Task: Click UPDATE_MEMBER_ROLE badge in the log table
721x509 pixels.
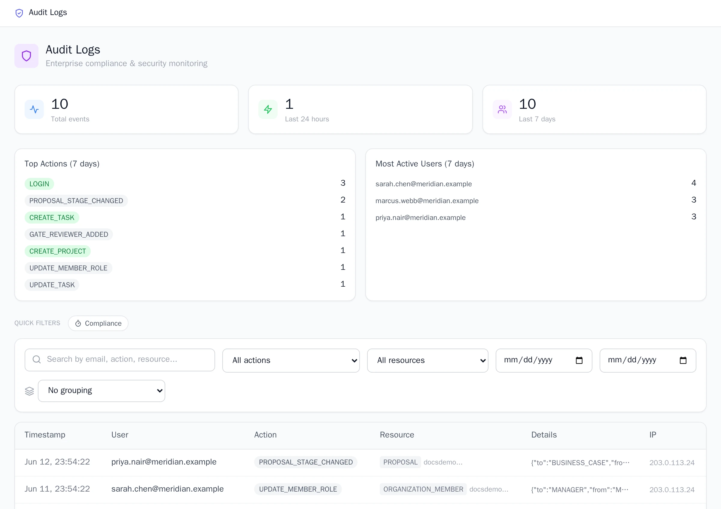Action: (298, 489)
